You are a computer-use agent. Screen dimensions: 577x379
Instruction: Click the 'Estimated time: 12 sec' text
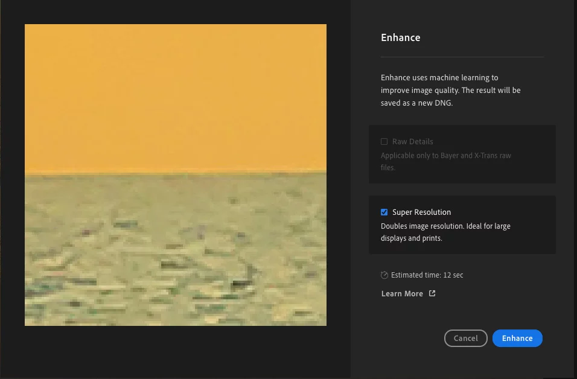[x=427, y=275]
